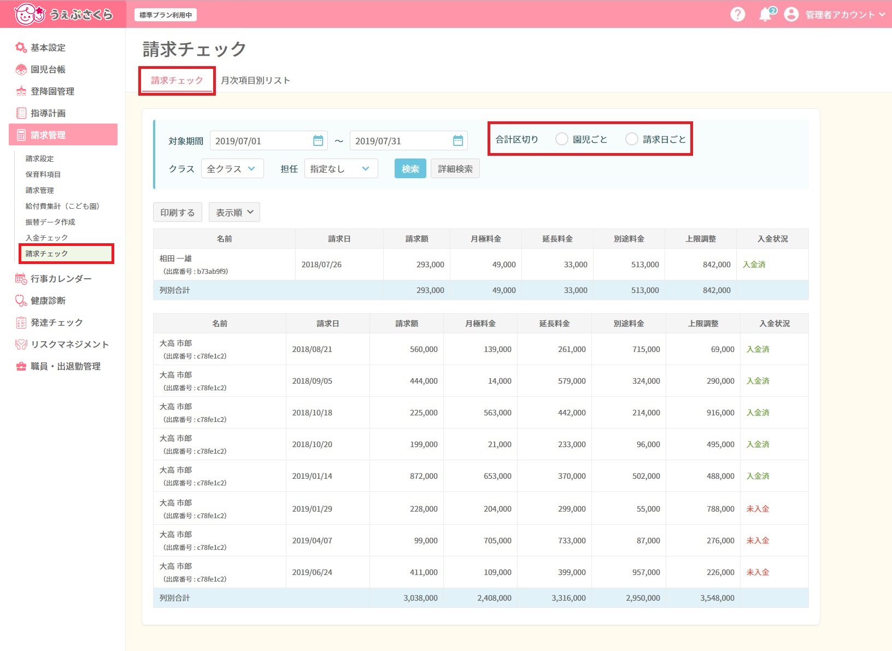892x651 pixels.
Task: Click name 相田 一雄 in first table
Action: coord(175,259)
